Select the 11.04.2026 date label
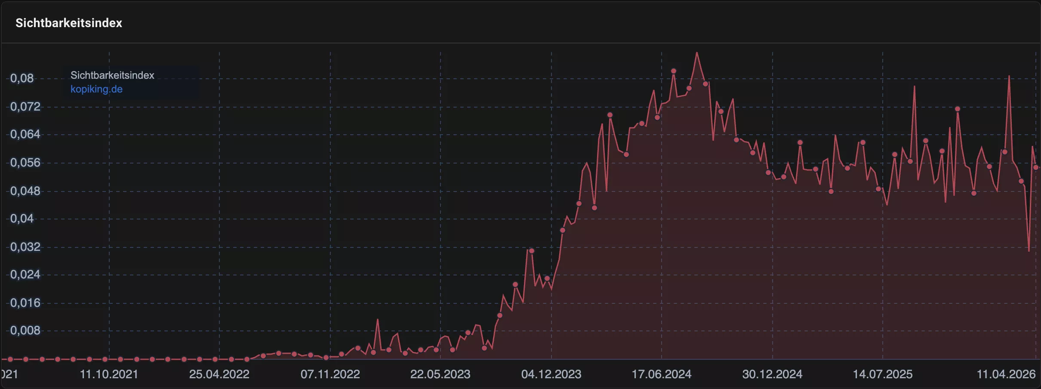1041x389 pixels. click(x=1006, y=374)
